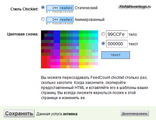The image size is (156, 120).
Task: Click the Сохранить button
Action: coord(19,113)
